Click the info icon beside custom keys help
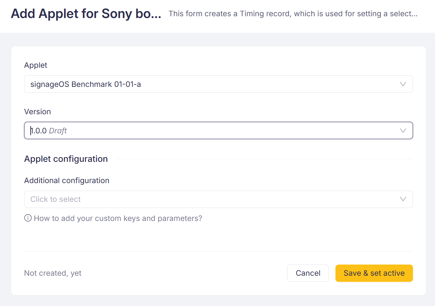 28,218
